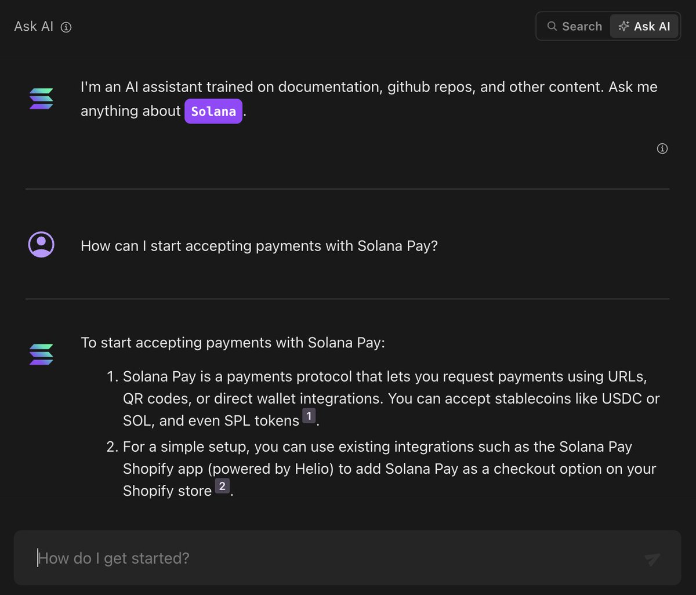The image size is (696, 595).
Task: Click the user avatar icon beside the question
Action: point(41,245)
